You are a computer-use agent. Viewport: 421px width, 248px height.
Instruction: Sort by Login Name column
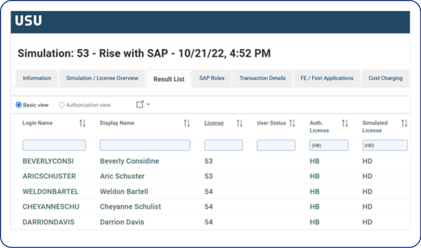point(82,123)
